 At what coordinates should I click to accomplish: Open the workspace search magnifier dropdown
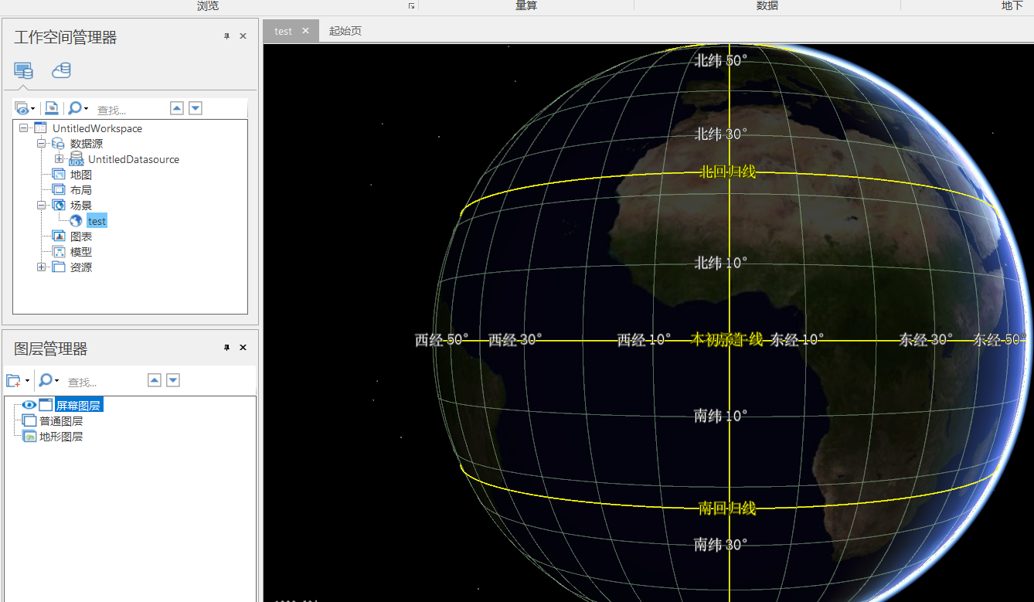(x=78, y=108)
